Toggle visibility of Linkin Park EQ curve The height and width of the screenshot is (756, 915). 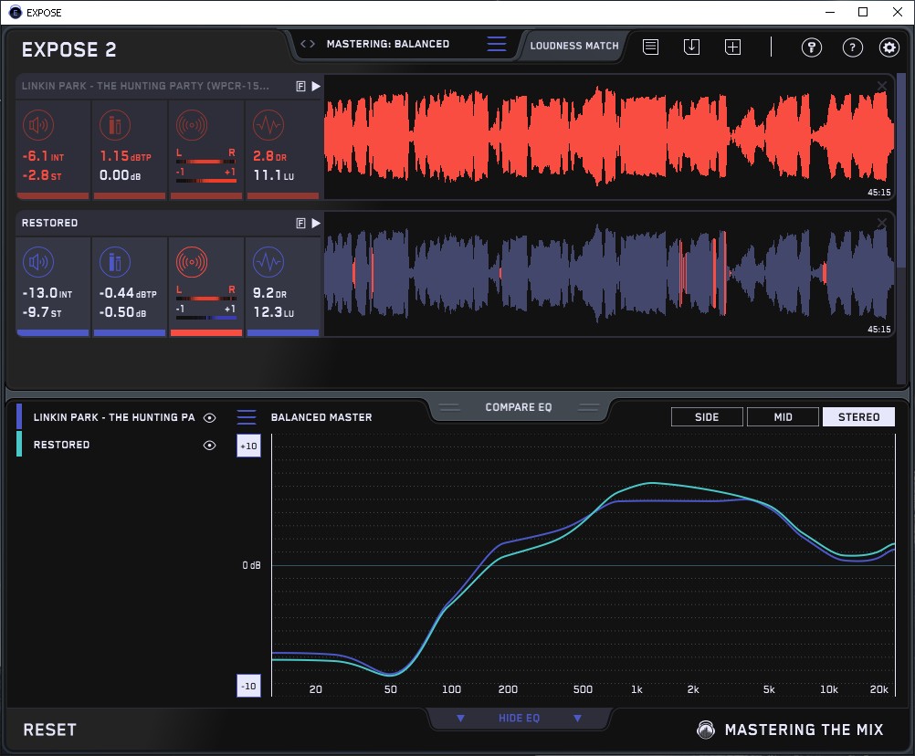coord(209,417)
